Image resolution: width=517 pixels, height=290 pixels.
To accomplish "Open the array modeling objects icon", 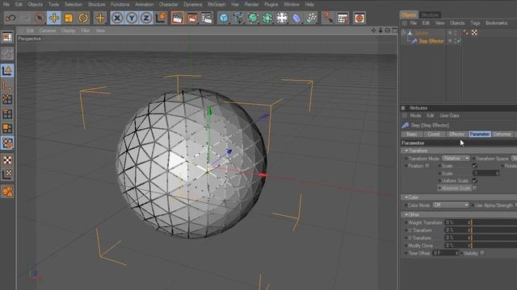I will point(267,18).
